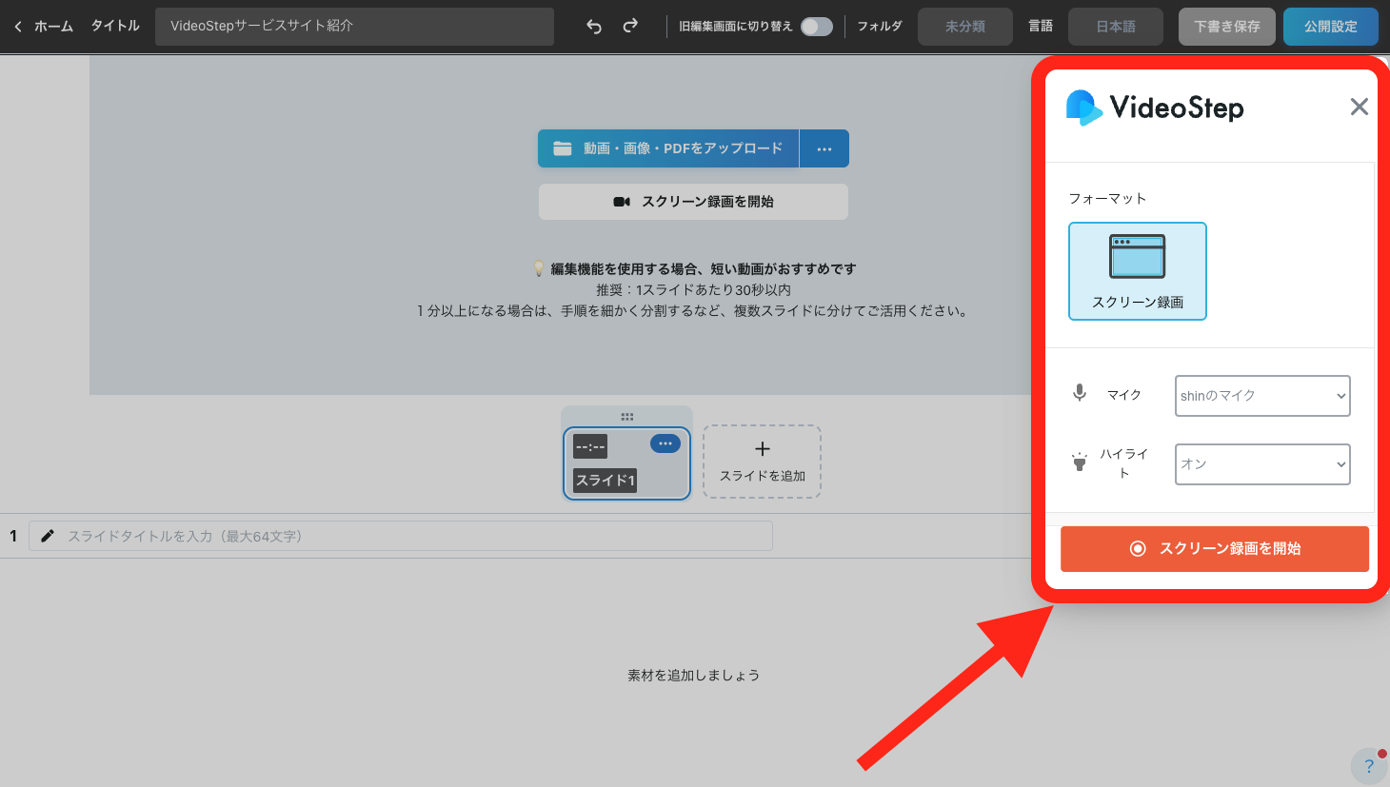Click the lightbulb tip icon
Screen dimensions: 1390x787
[539, 269]
